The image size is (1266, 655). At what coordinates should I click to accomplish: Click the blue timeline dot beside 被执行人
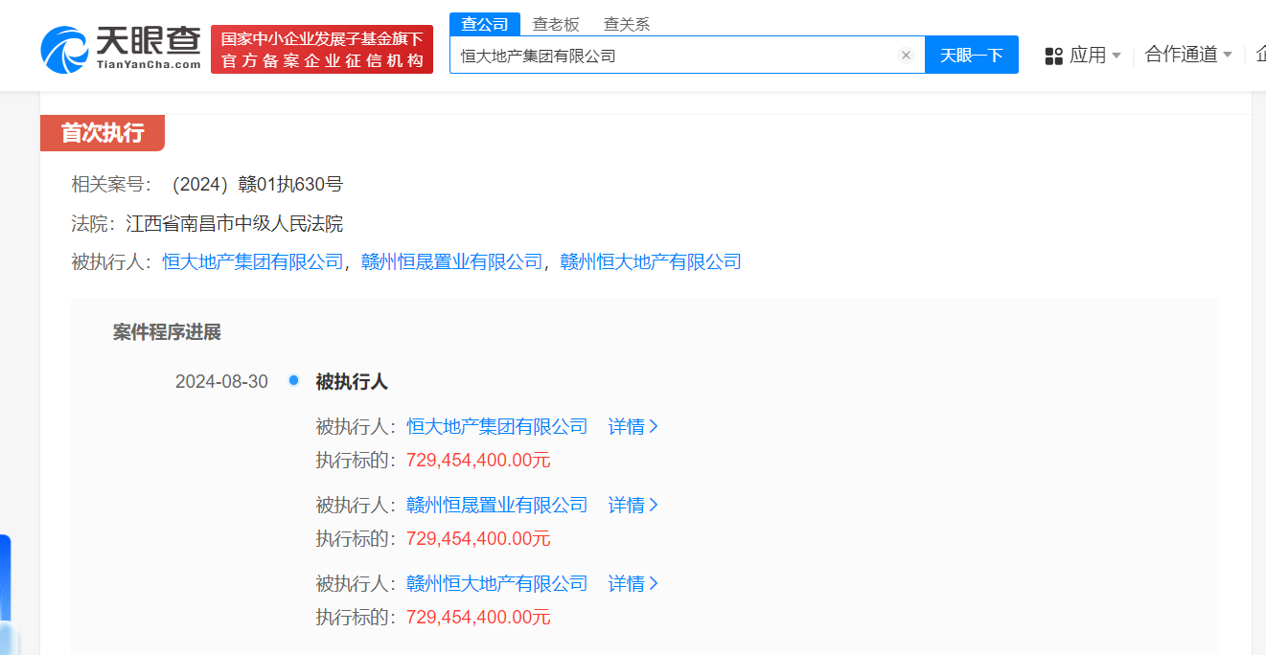[293, 380]
